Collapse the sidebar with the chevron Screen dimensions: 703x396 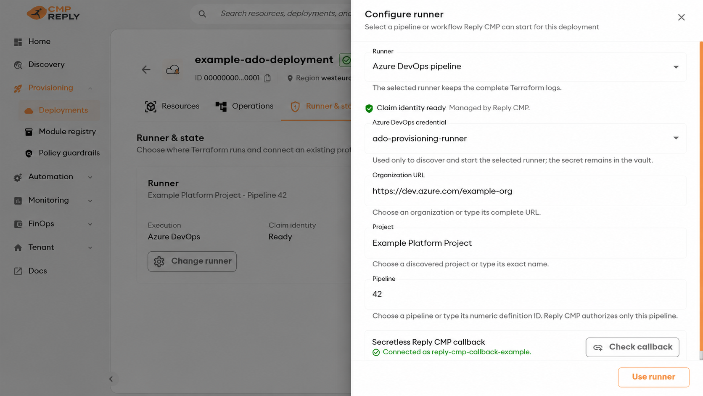111,379
